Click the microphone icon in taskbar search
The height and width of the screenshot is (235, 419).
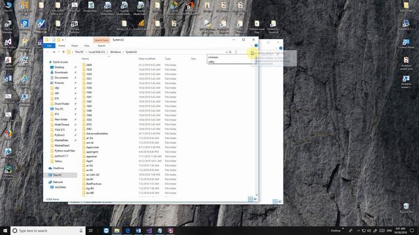click(x=81, y=230)
